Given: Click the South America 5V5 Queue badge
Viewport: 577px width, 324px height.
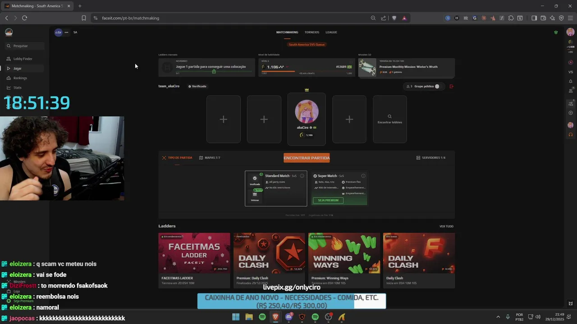Looking at the screenshot, I should point(307,45).
